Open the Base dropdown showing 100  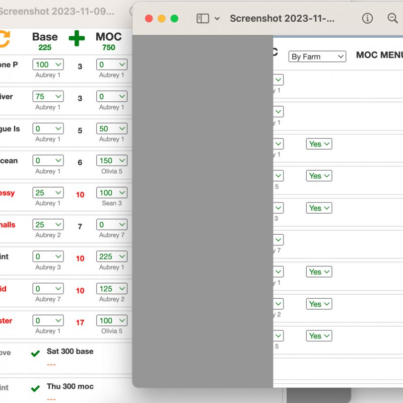[x=48, y=64]
